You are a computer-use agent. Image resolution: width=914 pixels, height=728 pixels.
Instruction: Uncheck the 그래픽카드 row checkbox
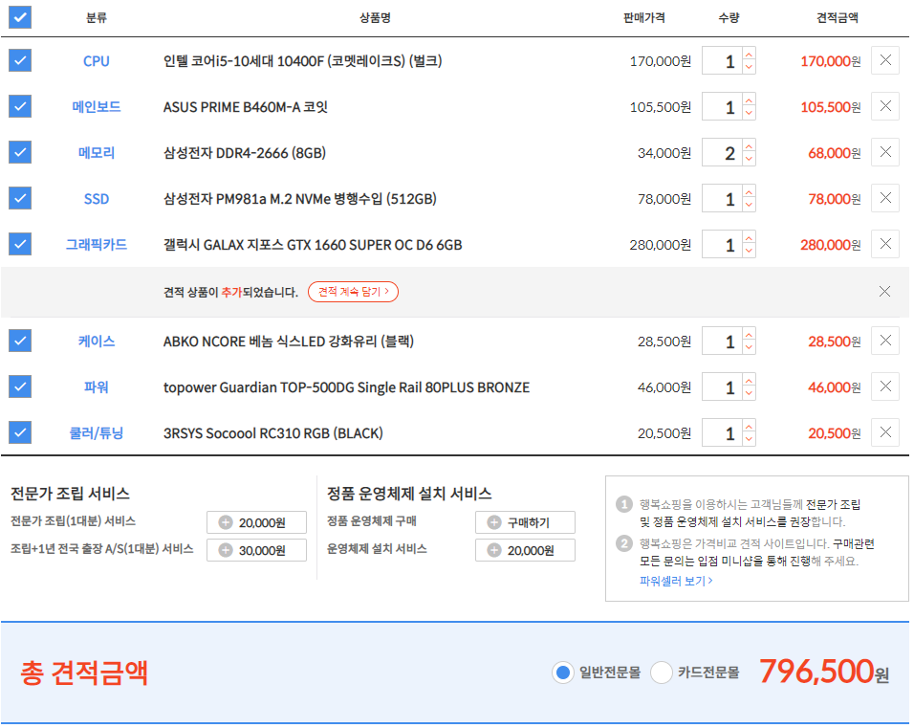[x=20, y=244]
